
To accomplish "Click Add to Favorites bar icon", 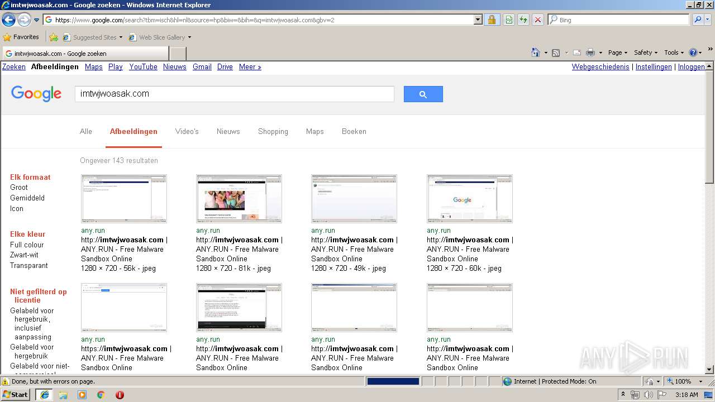I will tap(54, 37).
